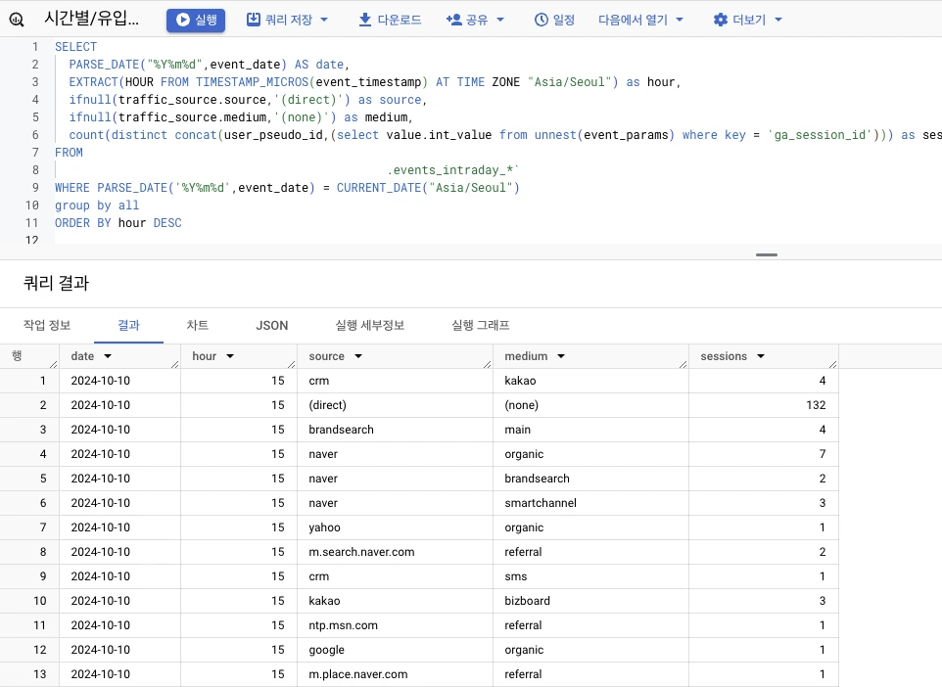Open the 실행 세부정보 tab

click(369, 326)
